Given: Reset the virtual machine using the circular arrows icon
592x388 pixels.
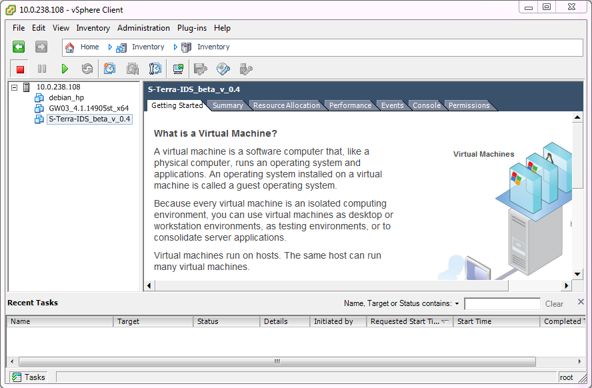Looking at the screenshot, I should (x=87, y=69).
